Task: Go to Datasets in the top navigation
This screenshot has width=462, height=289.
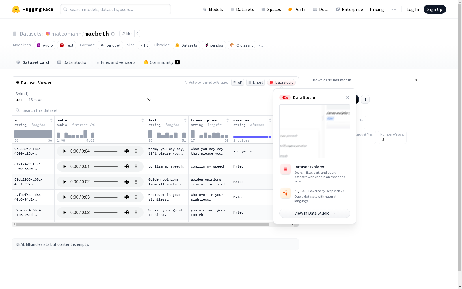Action: pos(242,9)
